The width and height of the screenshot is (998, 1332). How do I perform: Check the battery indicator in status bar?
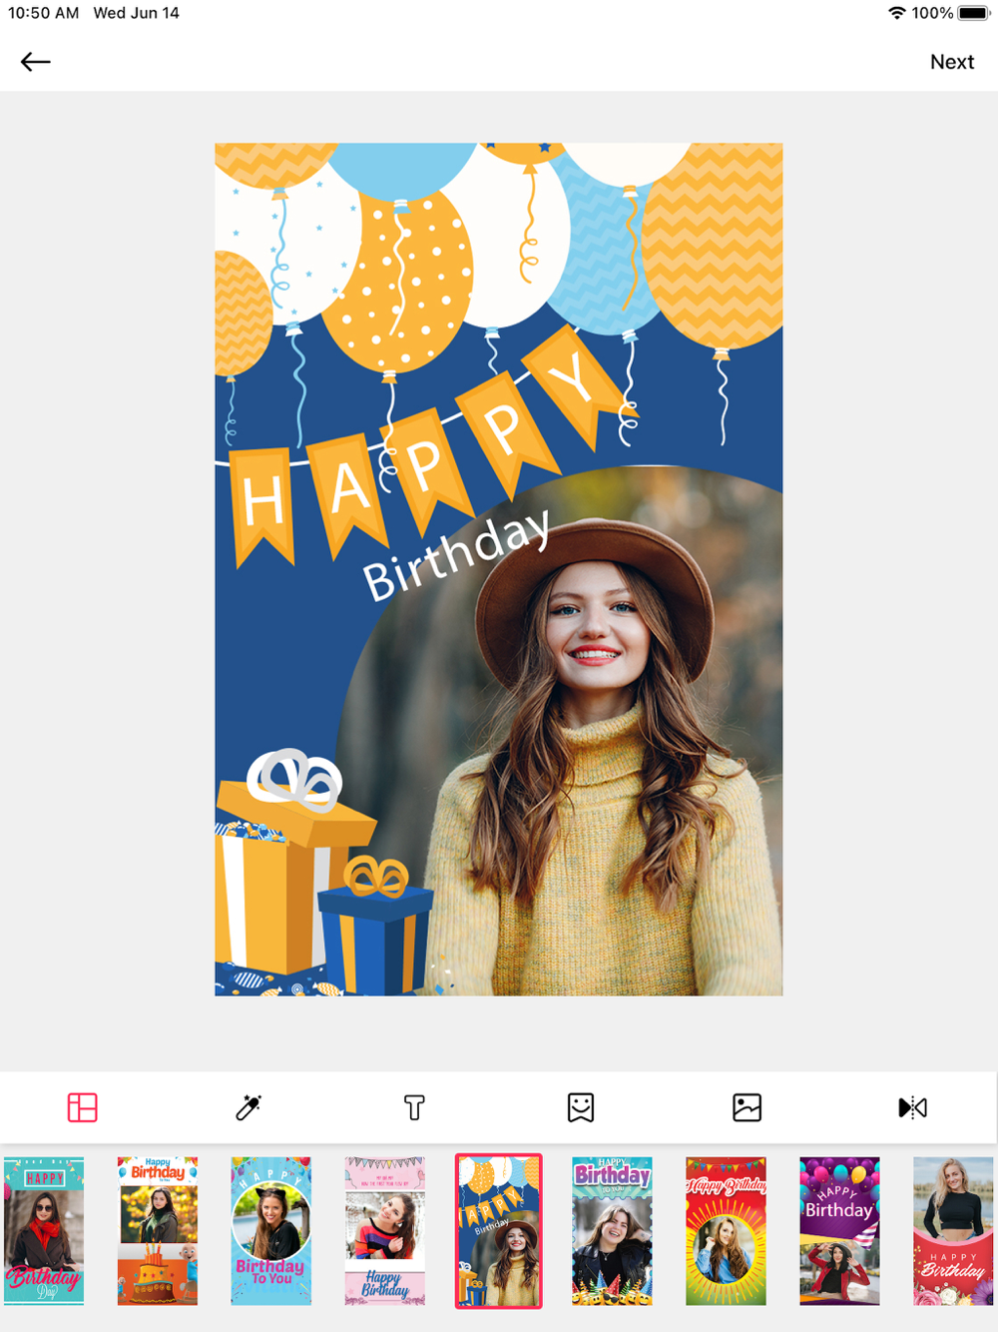coord(973,13)
